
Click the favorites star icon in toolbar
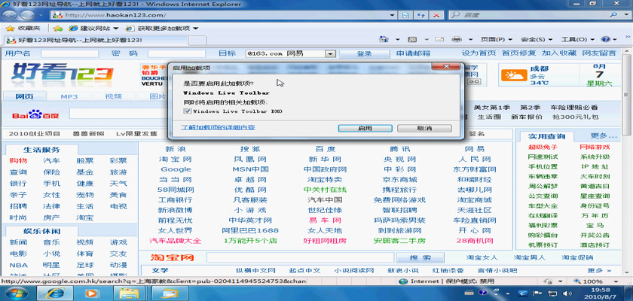pyautogui.click(x=10, y=28)
